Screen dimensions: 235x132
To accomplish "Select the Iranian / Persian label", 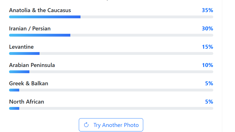I will pyautogui.click(x=30, y=29).
